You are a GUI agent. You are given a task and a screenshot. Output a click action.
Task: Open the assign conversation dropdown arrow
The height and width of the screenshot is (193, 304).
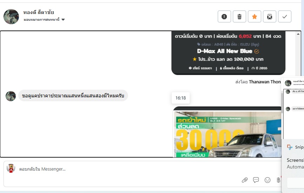(x=63, y=19)
